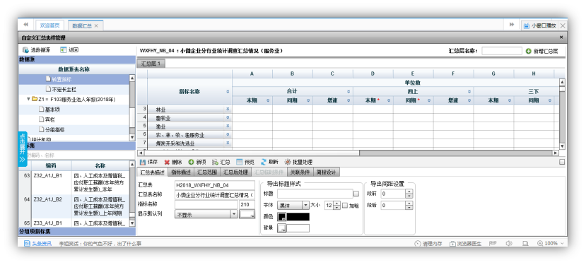Viewport: 586px width, 265px height.
Task: Expand chevron on the 四上 header
Action: pyautogui.click(x=470, y=91)
